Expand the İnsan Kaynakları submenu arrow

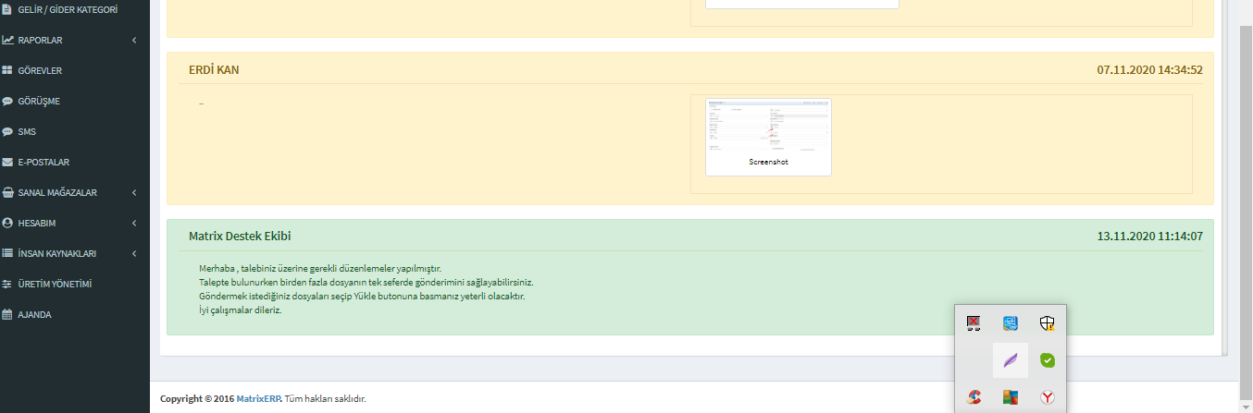coord(134,253)
